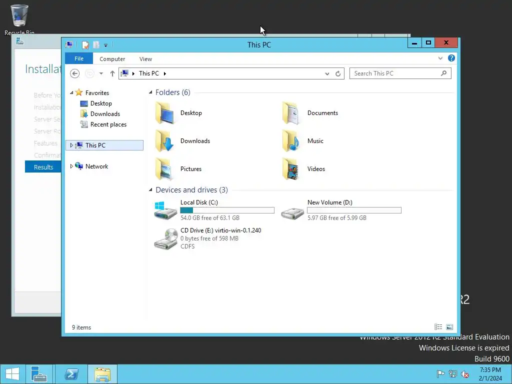Click the "9 items" status bar text

pyautogui.click(x=81, y=327)
